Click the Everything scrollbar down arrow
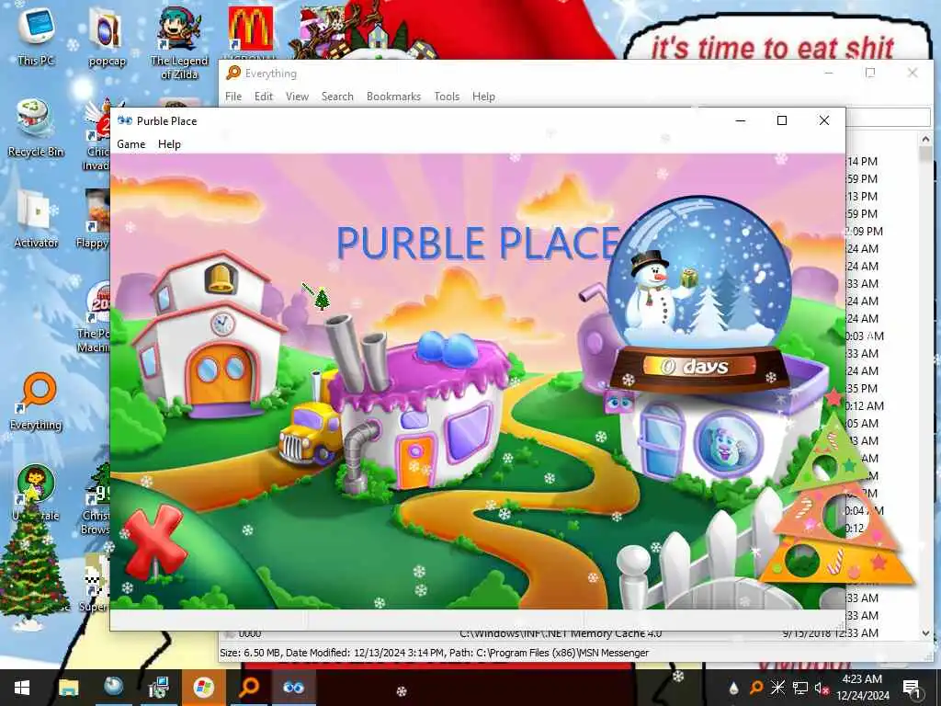Viewport: 941px width, 706px height. 925,633
